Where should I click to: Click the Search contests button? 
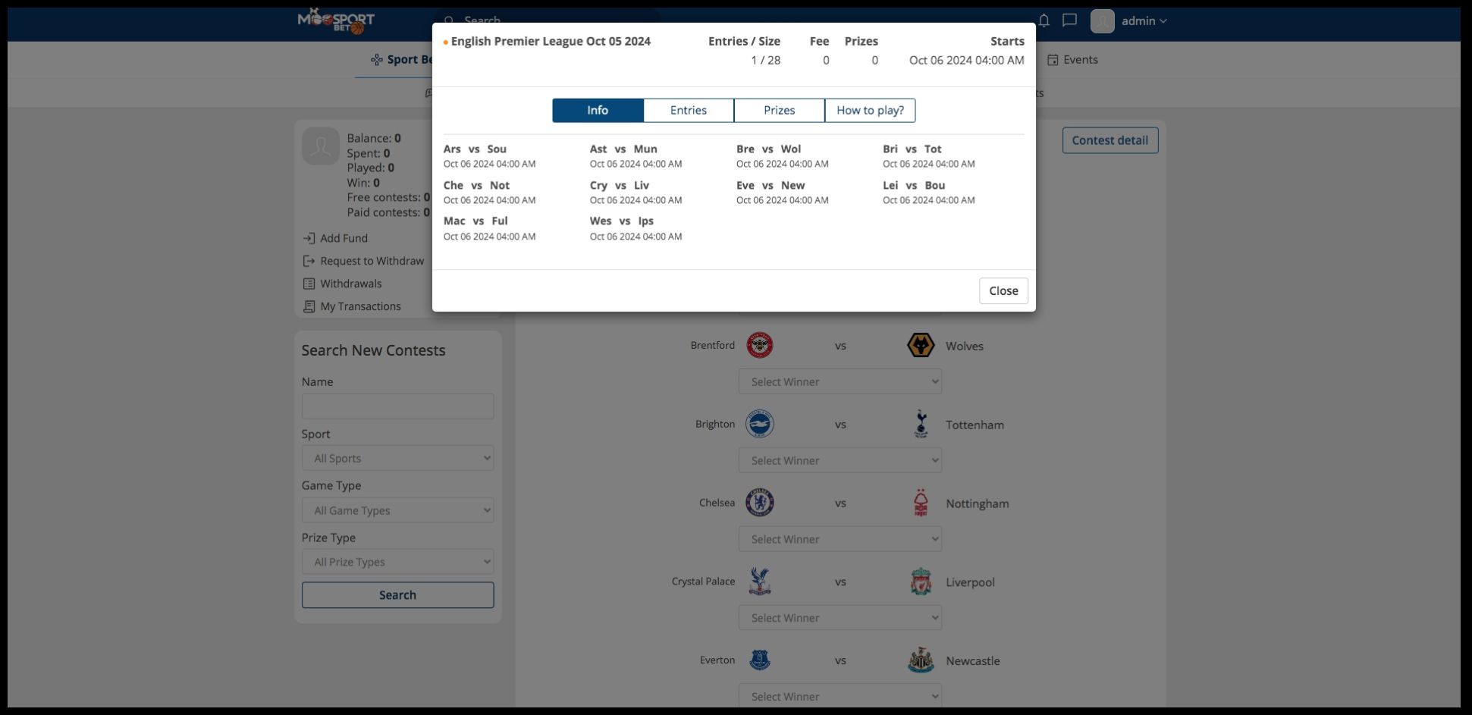pyautogui.click(x=398, y=595)
